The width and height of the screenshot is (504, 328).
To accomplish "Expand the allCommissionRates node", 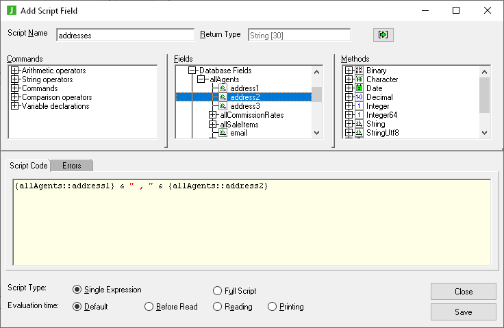I will (x=212, y=115).
